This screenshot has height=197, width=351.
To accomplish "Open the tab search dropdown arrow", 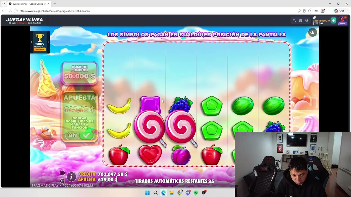I will click(x=4, y=4).
